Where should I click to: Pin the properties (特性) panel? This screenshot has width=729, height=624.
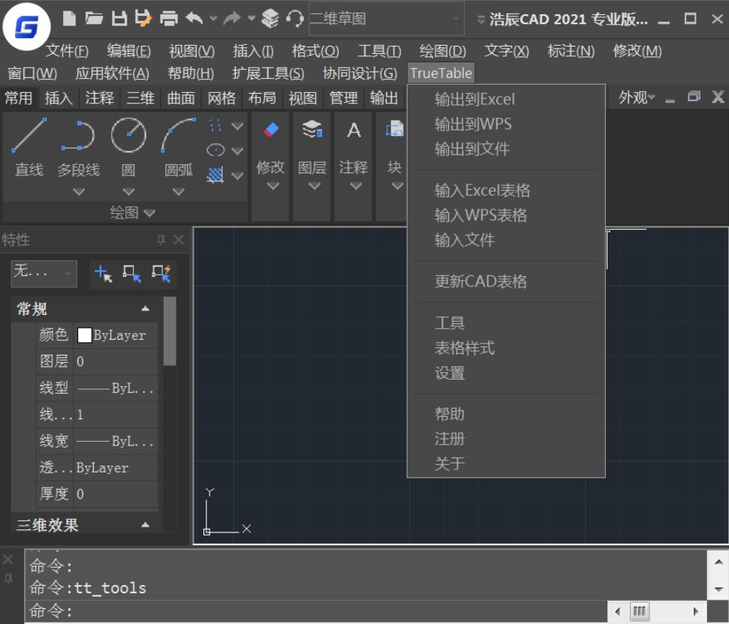161,239
